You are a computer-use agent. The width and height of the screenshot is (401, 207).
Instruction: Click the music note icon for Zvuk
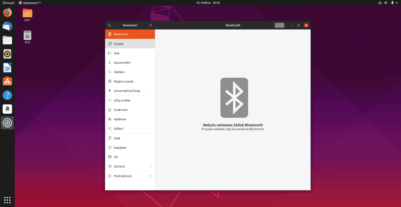tap(110, 138)
